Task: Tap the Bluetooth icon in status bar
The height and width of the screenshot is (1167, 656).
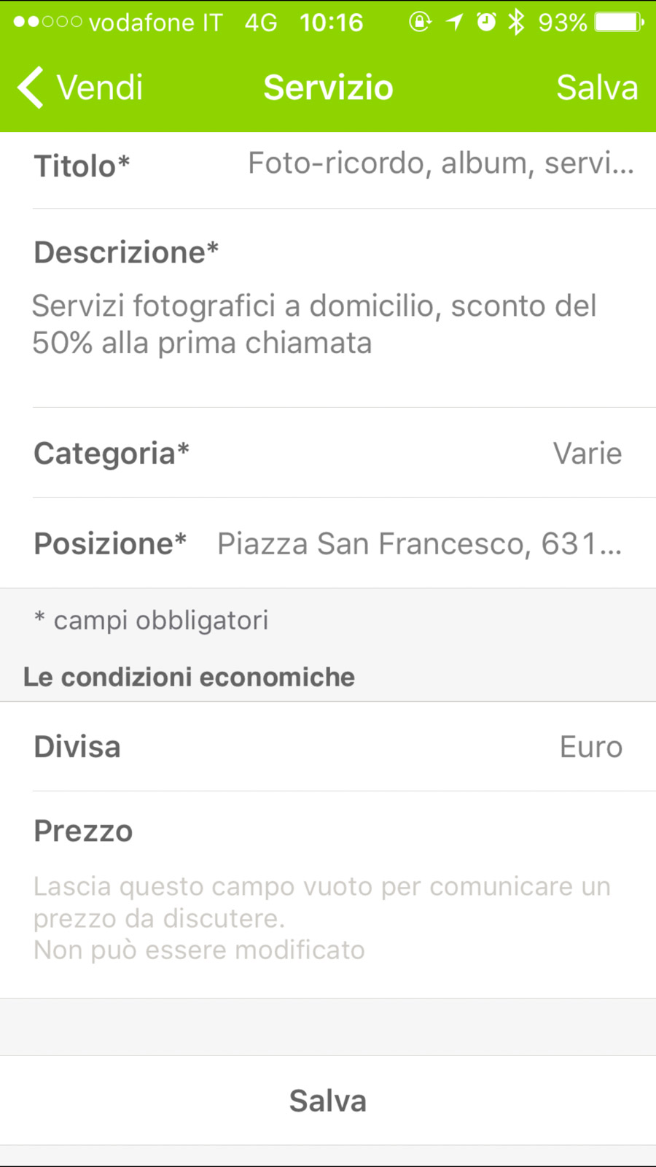Action: coord(516,22)
